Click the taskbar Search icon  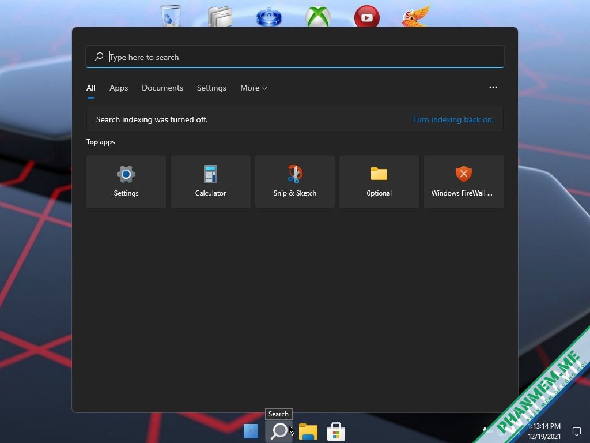coord(279,431)
